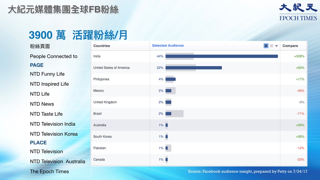The width and height of the screenshot is (320, 180).
Task: Click People Connected to label
Action: click(54, 56)
